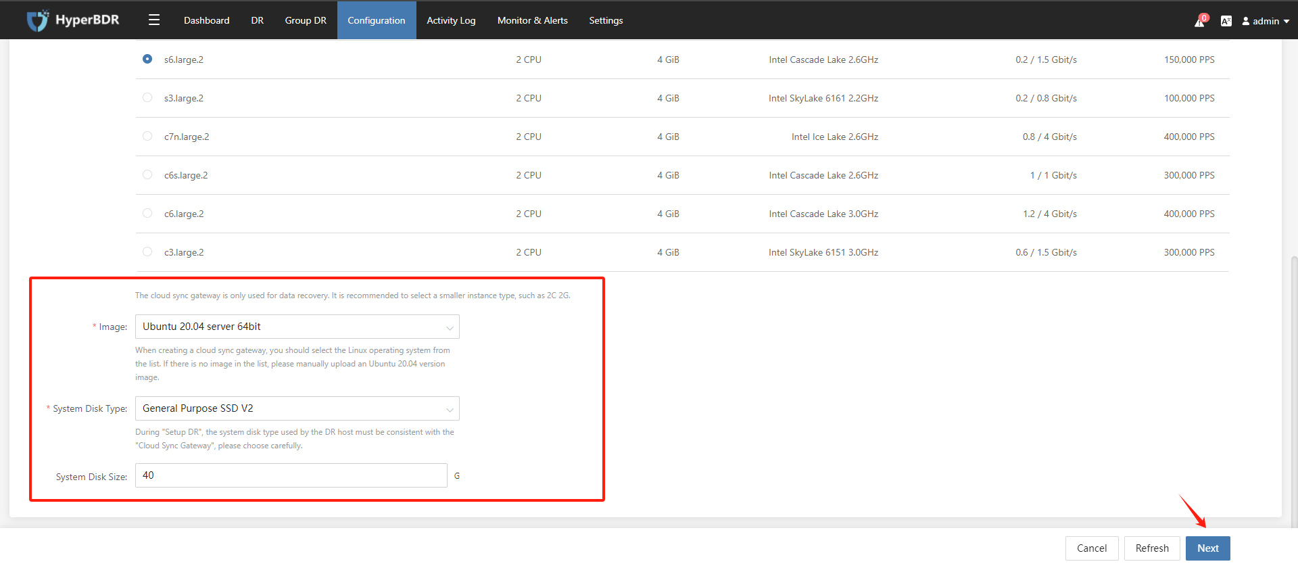Screen dimensions: 1298x568
Task: Open the Settings menu
Action: [606, 20]
